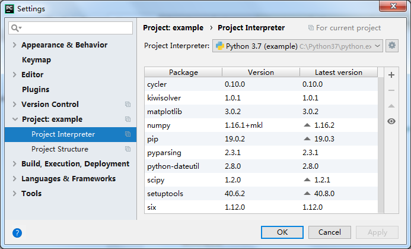This screenshot has height=249, width=411.
Task: Click the Apply button
Action: (377, 232)
